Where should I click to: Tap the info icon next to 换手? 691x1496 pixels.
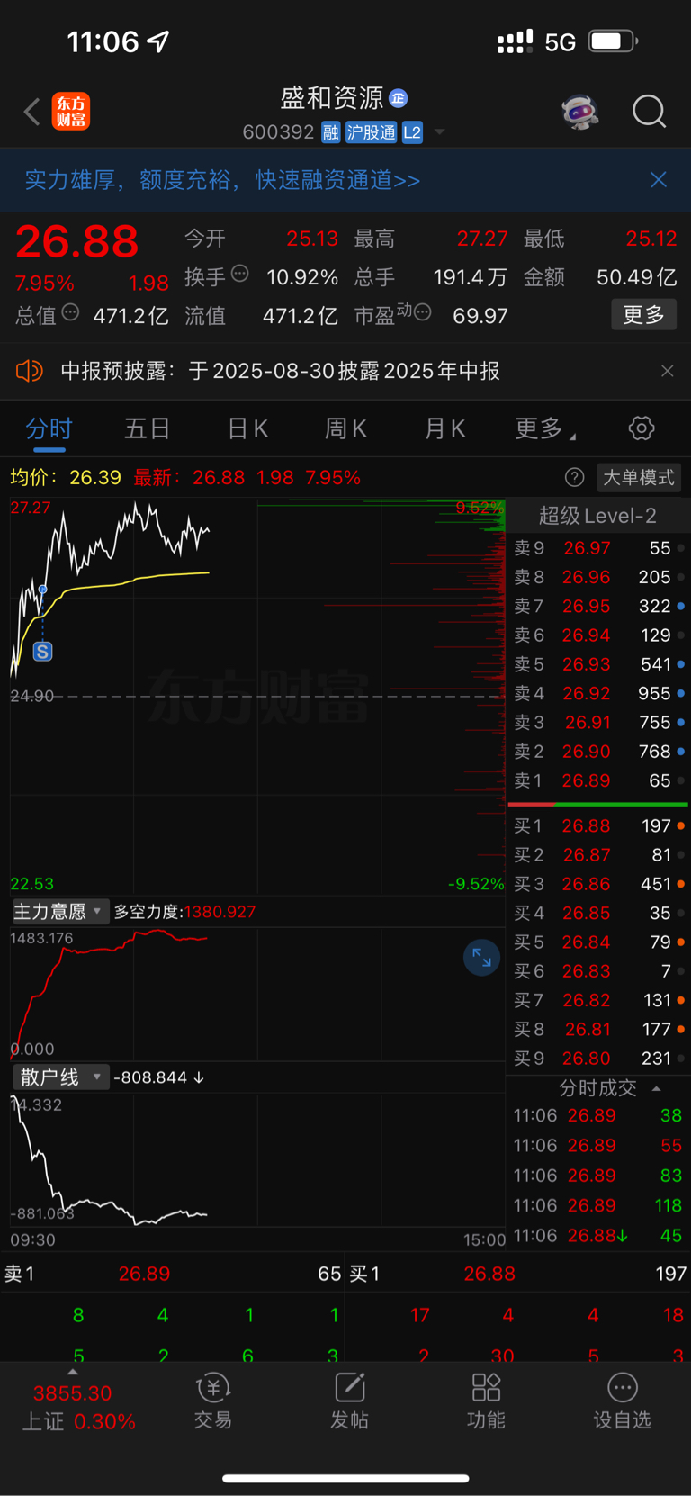239,274
